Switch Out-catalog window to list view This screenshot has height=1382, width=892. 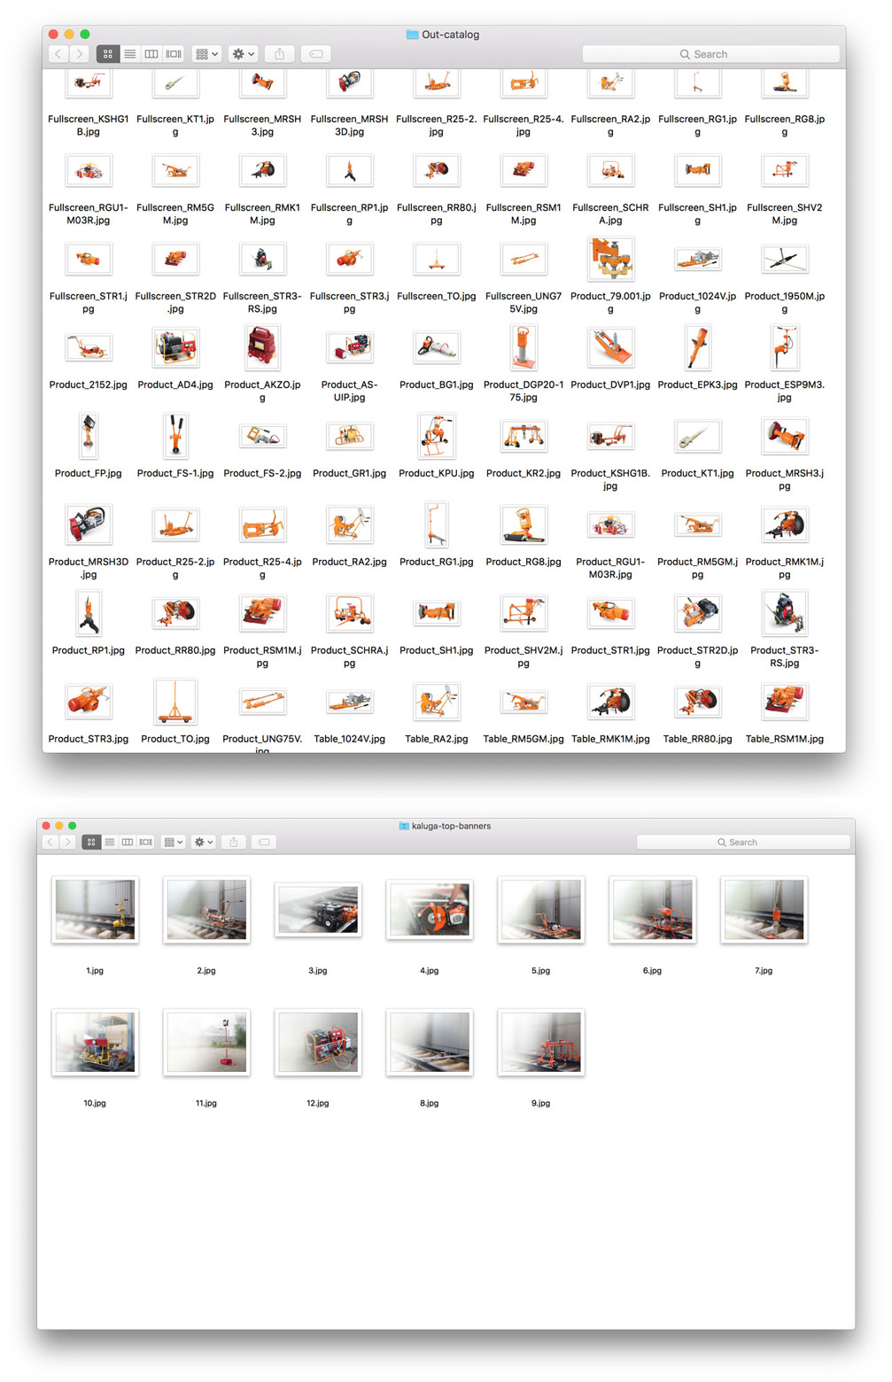[130, 54]
